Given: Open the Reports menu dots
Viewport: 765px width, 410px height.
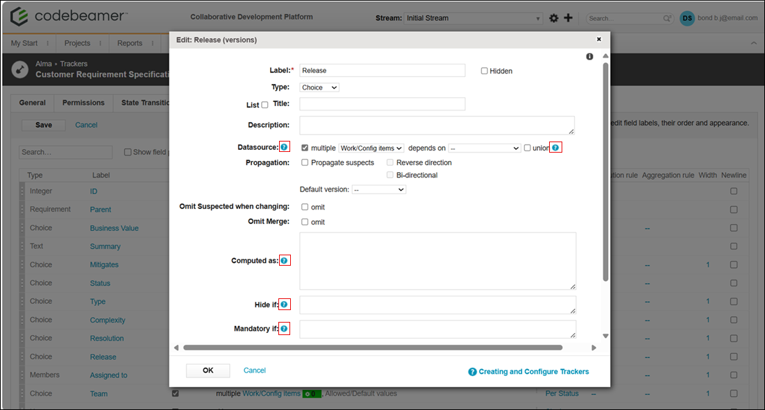Looking at the screenshot, I should click(152, 43).
